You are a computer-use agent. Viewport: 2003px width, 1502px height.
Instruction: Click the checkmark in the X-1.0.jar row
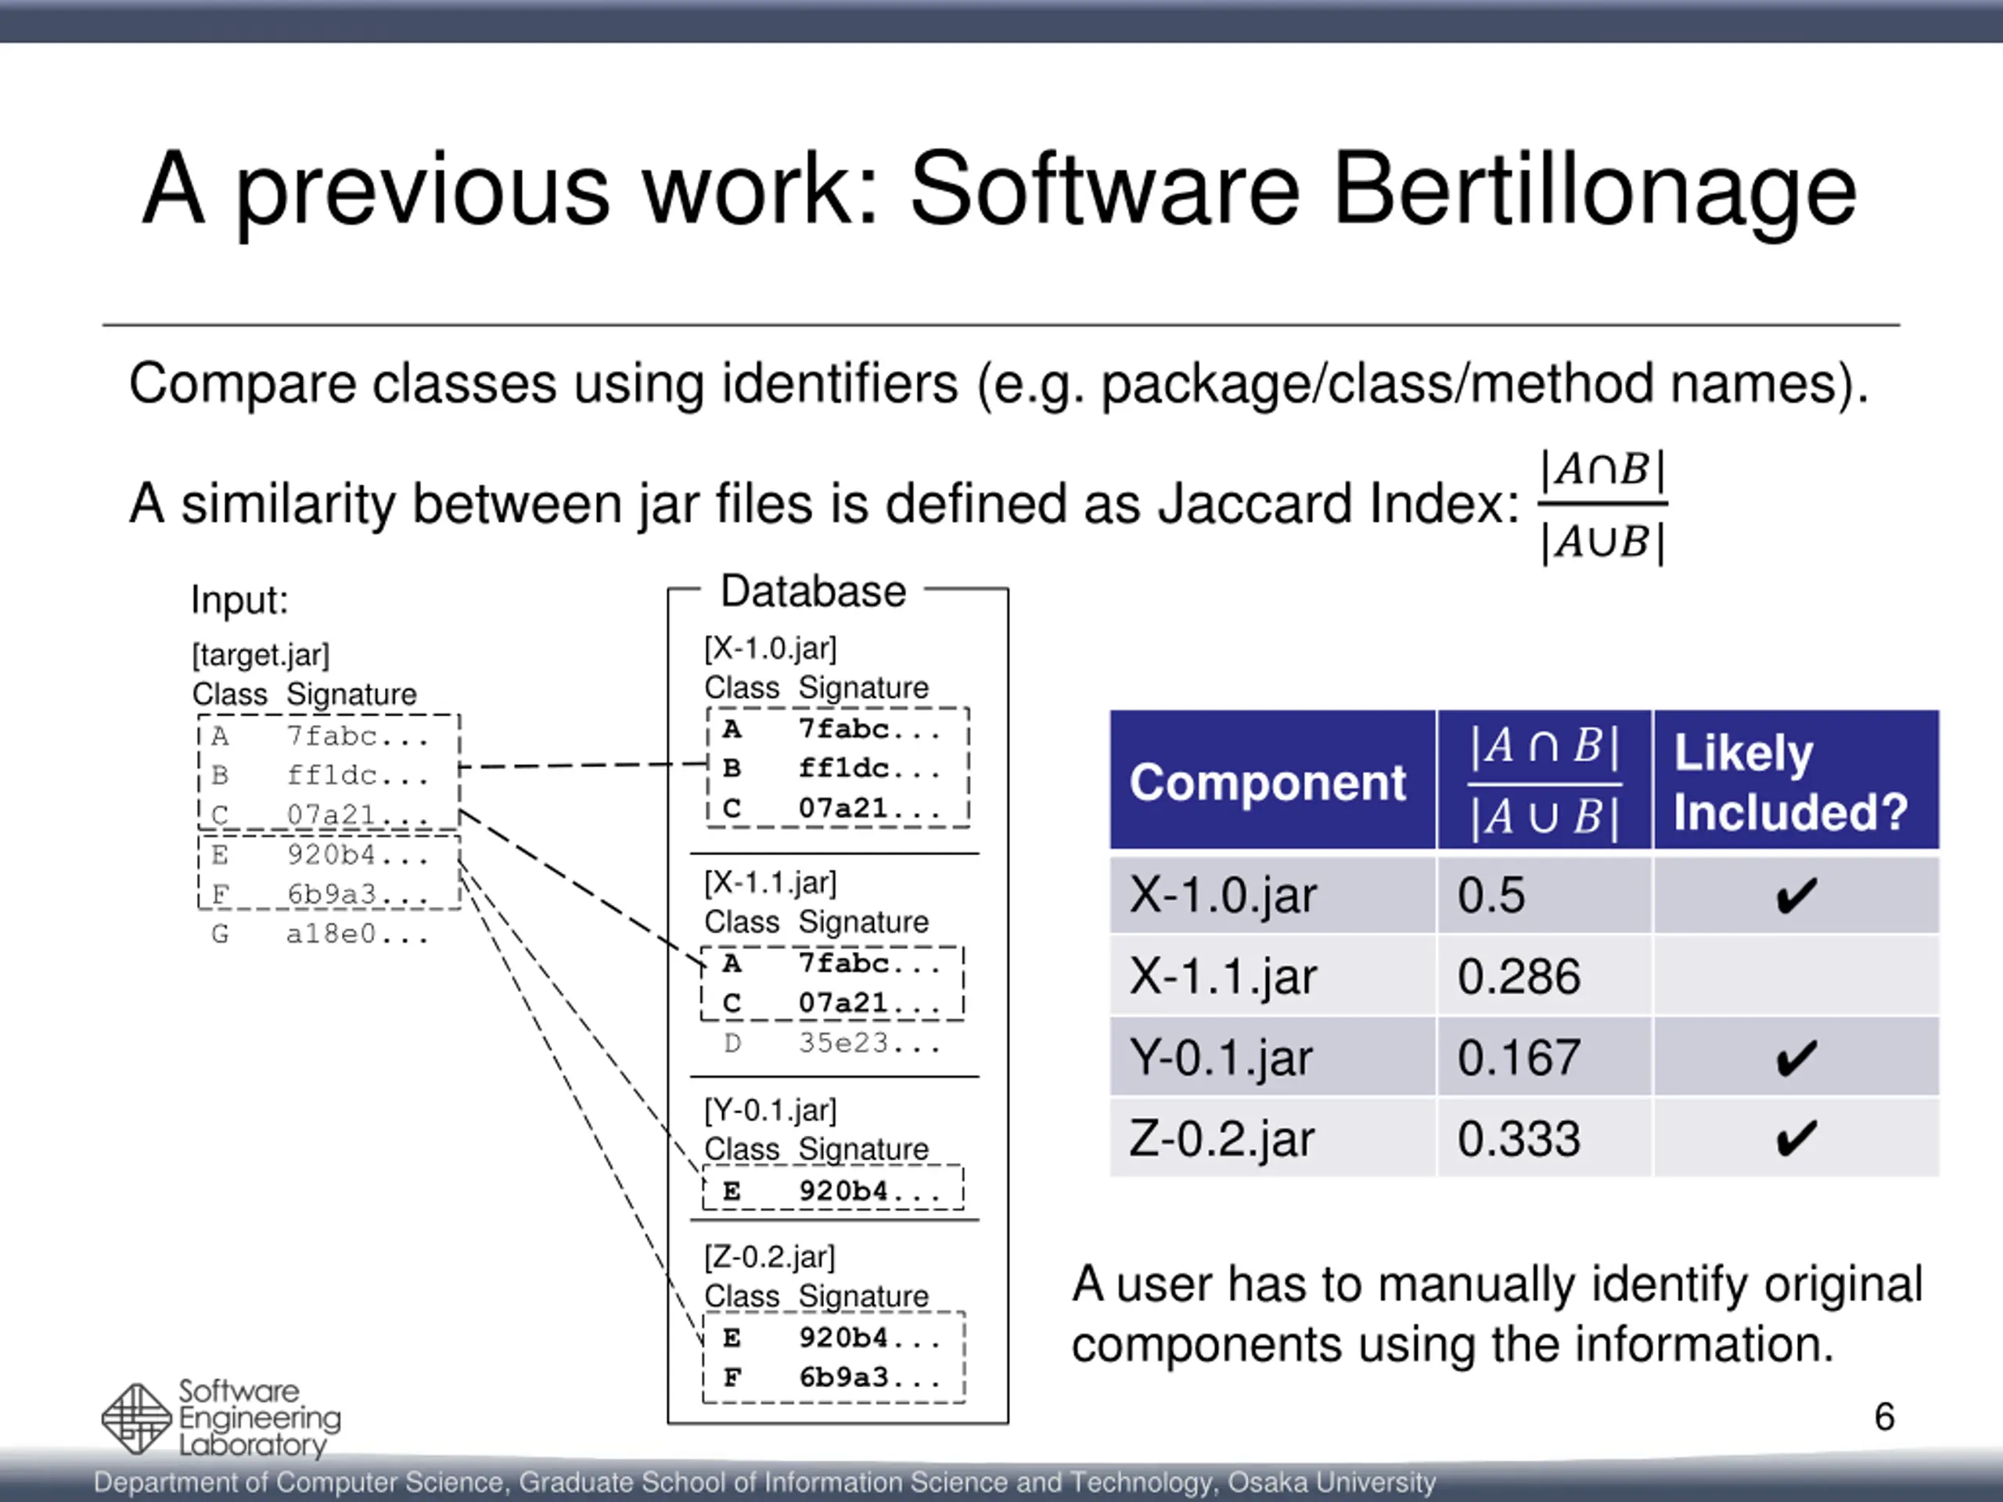point(1796,897)
